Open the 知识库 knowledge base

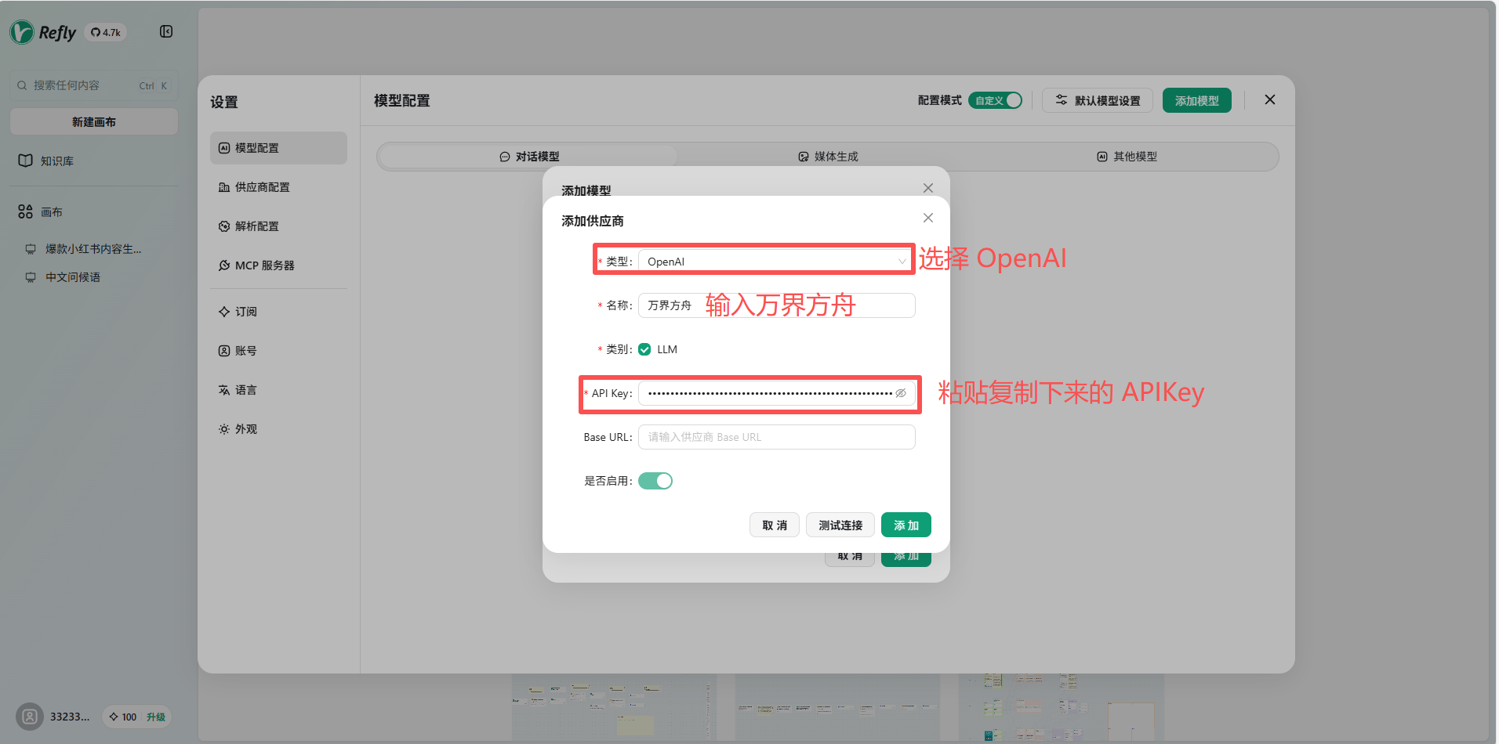56,161
